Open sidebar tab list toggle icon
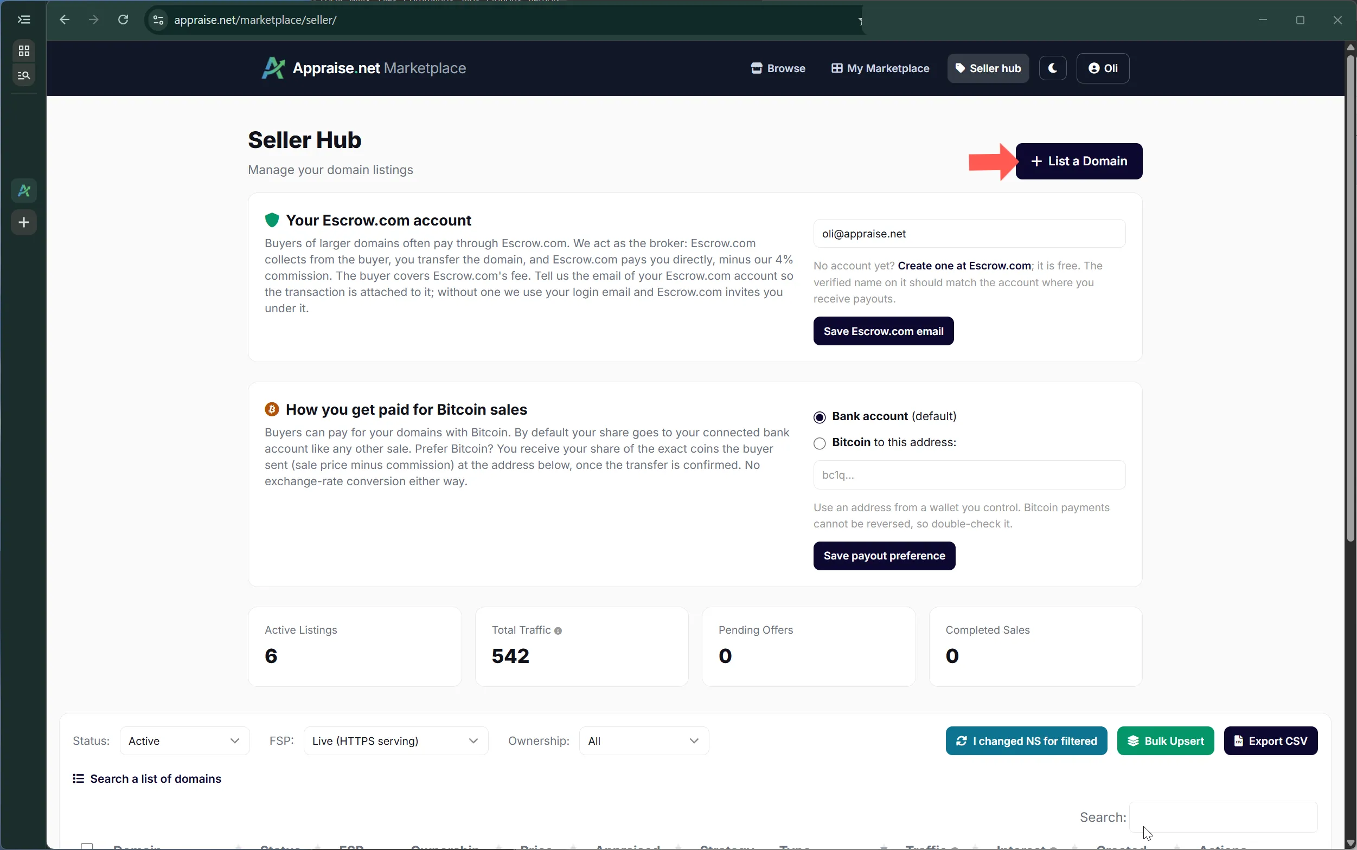 click(24, 20)
